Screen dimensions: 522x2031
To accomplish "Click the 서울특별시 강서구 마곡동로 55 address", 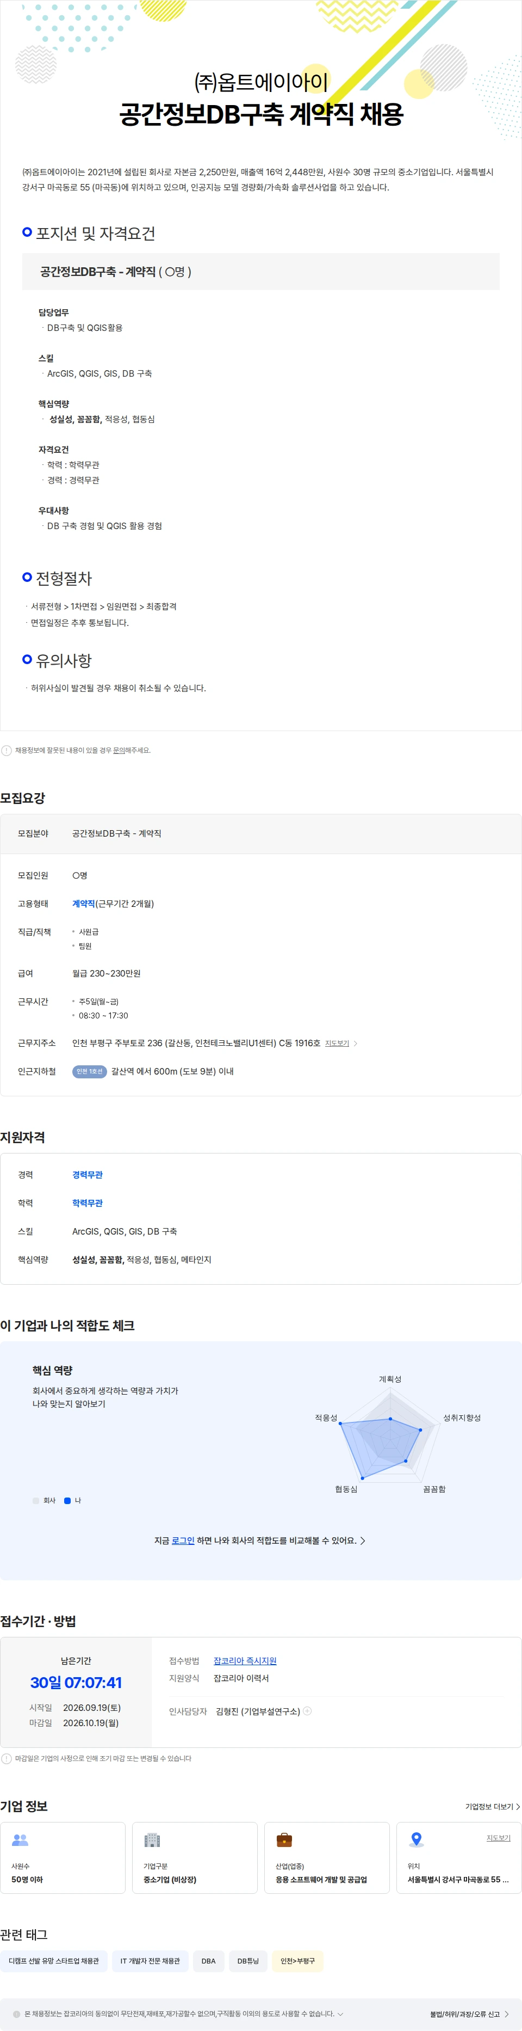I will (x=458, y=1880).
